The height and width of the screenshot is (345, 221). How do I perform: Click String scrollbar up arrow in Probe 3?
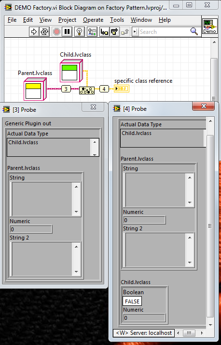coord(76,187)
